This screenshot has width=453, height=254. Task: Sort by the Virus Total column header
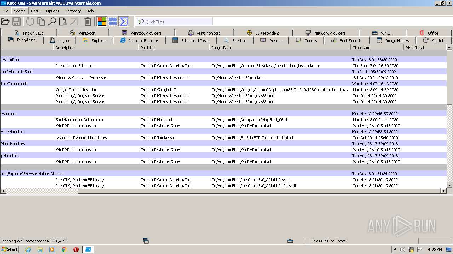point(425,48)
